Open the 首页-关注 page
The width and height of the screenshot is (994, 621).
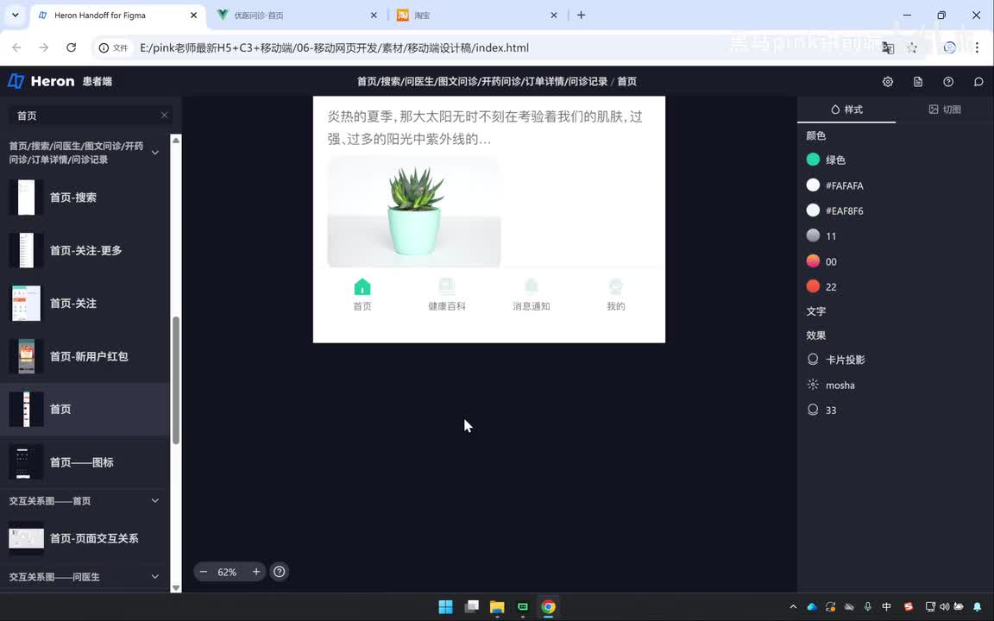tap(85, 304)
